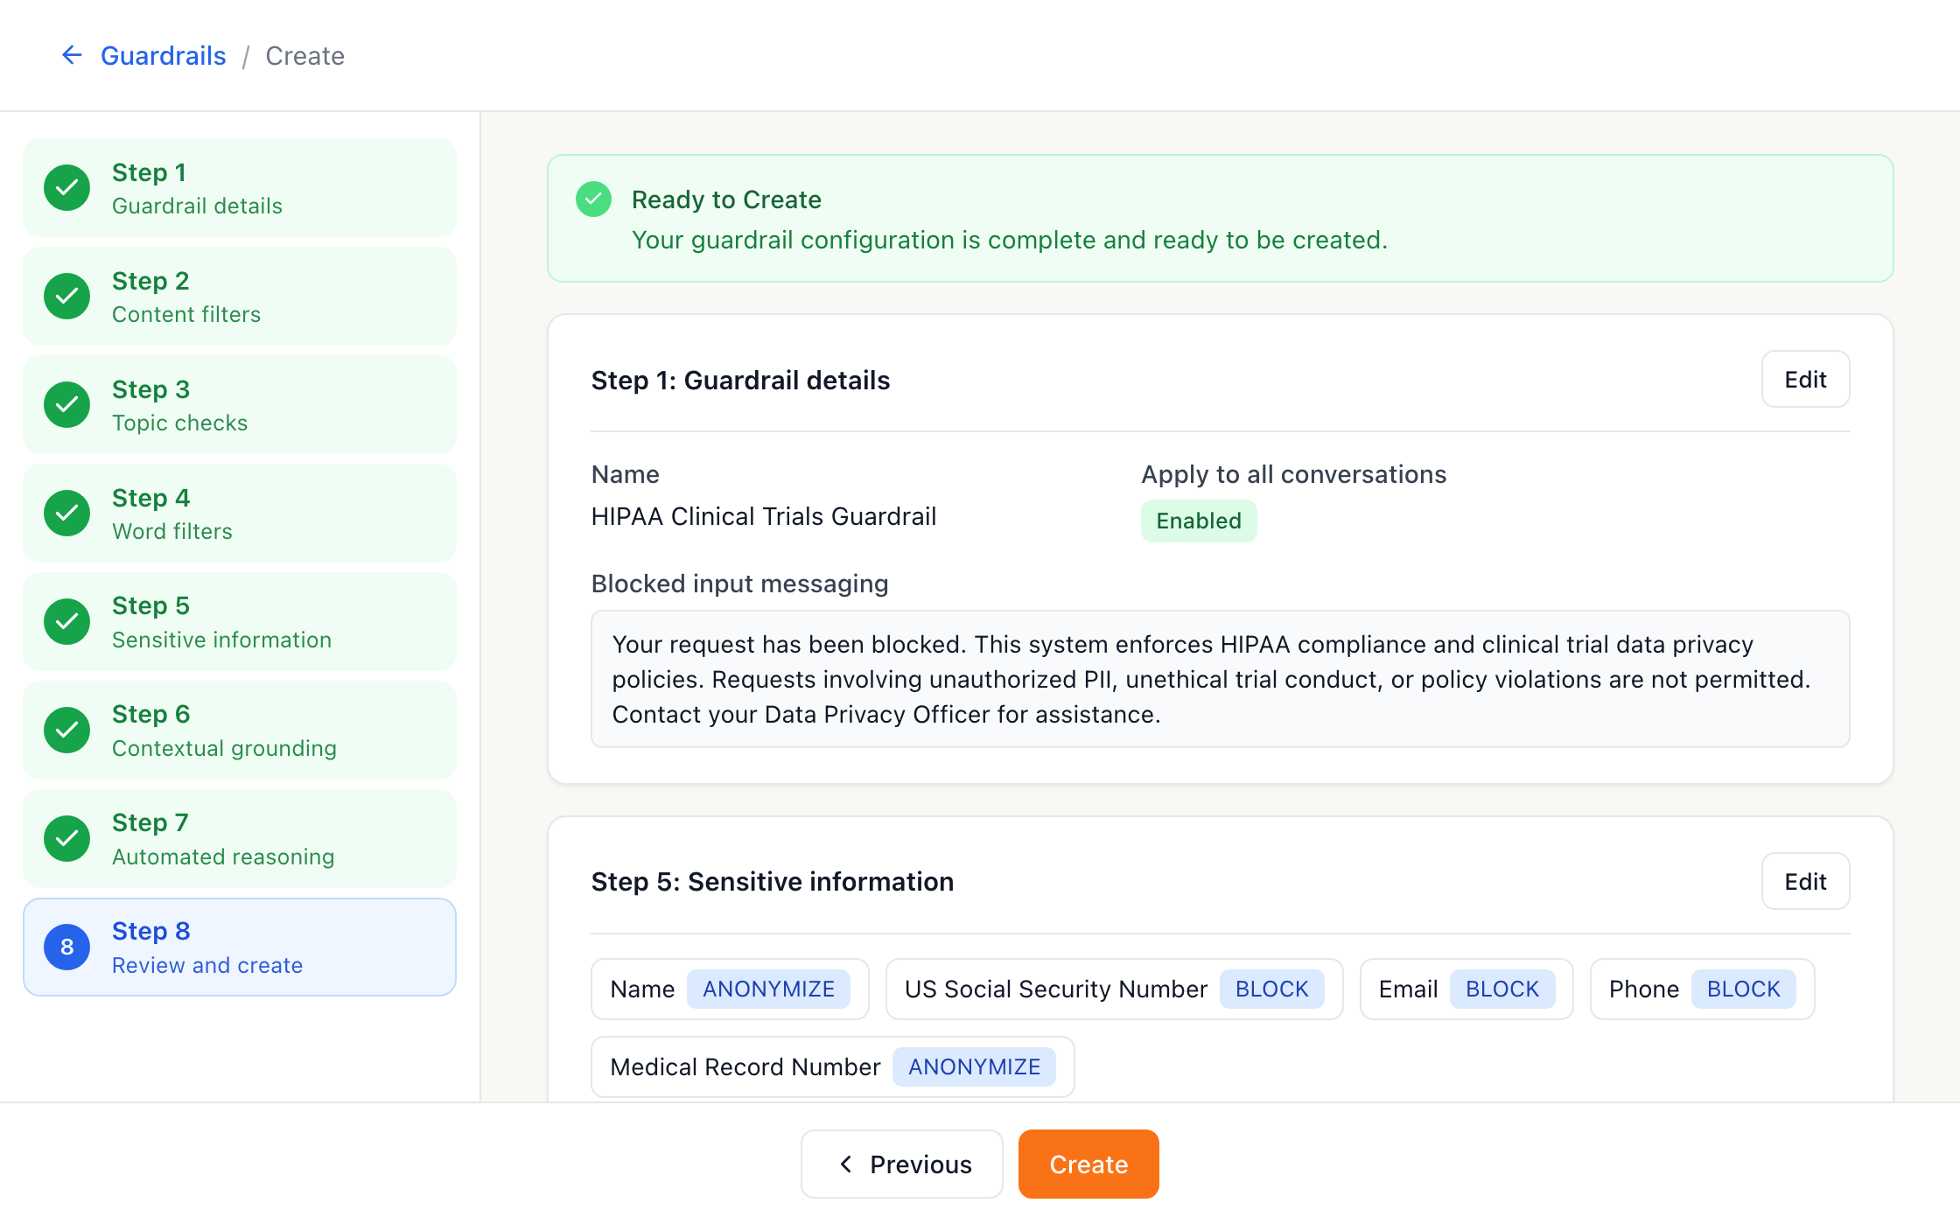1960x1224 pixels.
Task: Click the US Social Security Number BLOCK chip
Action: 1114,989
